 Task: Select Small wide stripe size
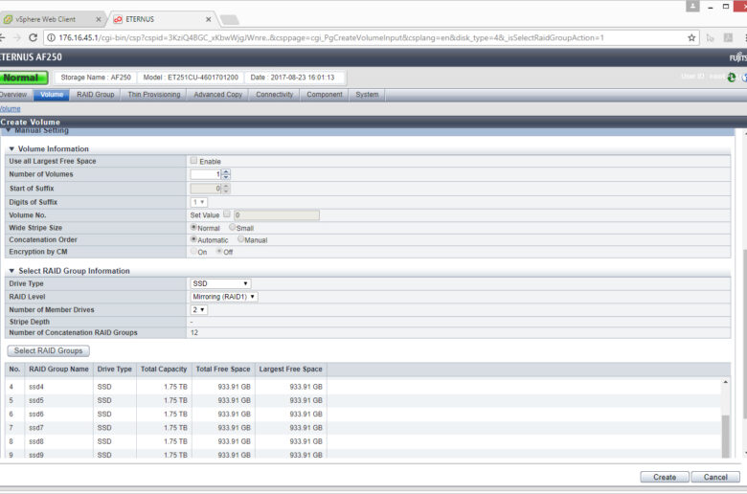[x=232, y=227]
